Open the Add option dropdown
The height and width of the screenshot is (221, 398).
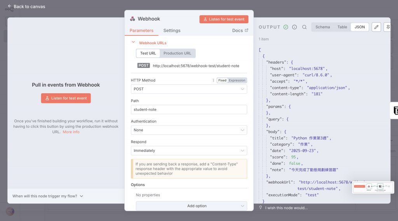click(x=191, y=206)
